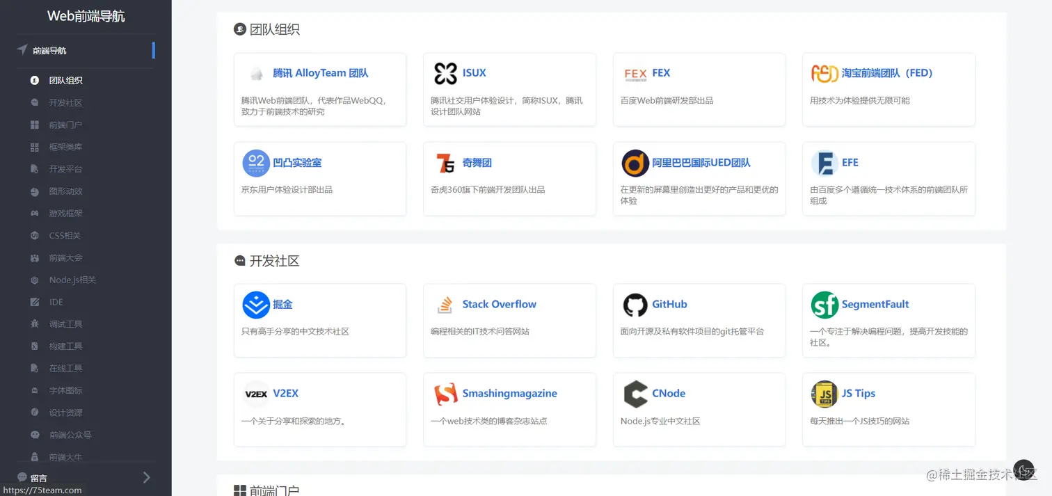Click the V2EX logo icon
This screenshot has height=496, width=1052.
tap(256, 394)
